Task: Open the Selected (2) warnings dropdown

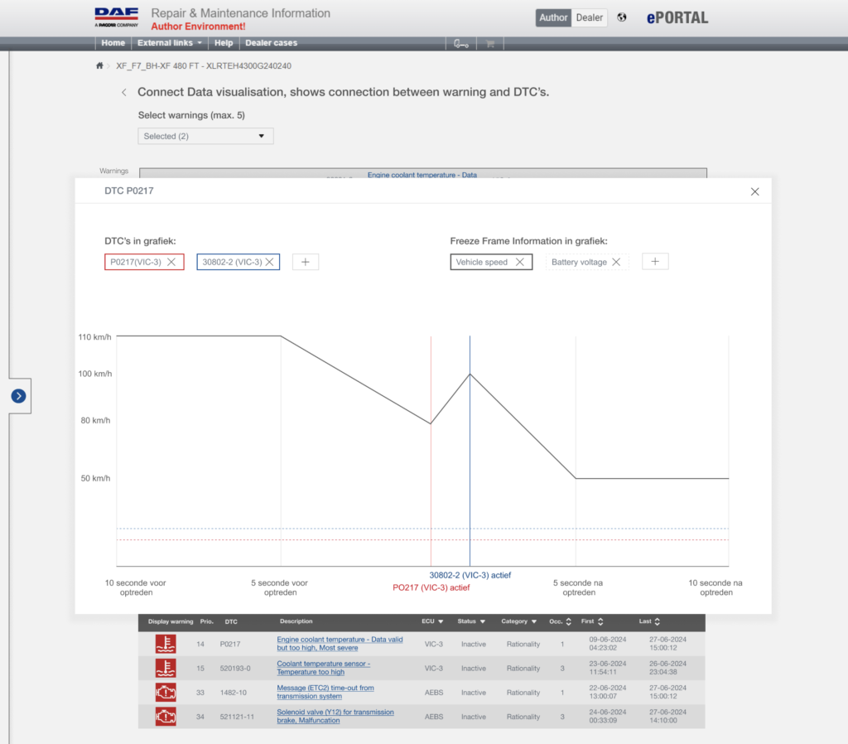Action: point(205,136)
